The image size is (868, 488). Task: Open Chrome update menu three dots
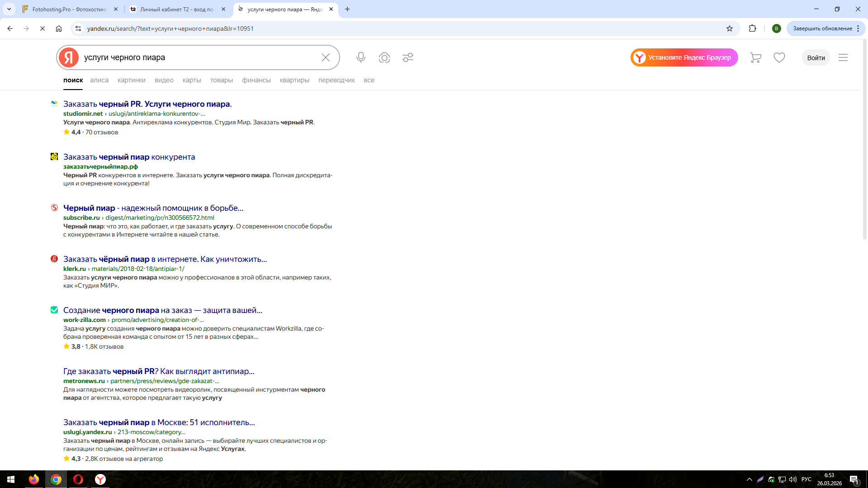[858, 28]
